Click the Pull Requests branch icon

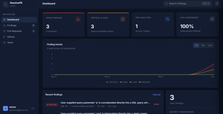[4, 31]
